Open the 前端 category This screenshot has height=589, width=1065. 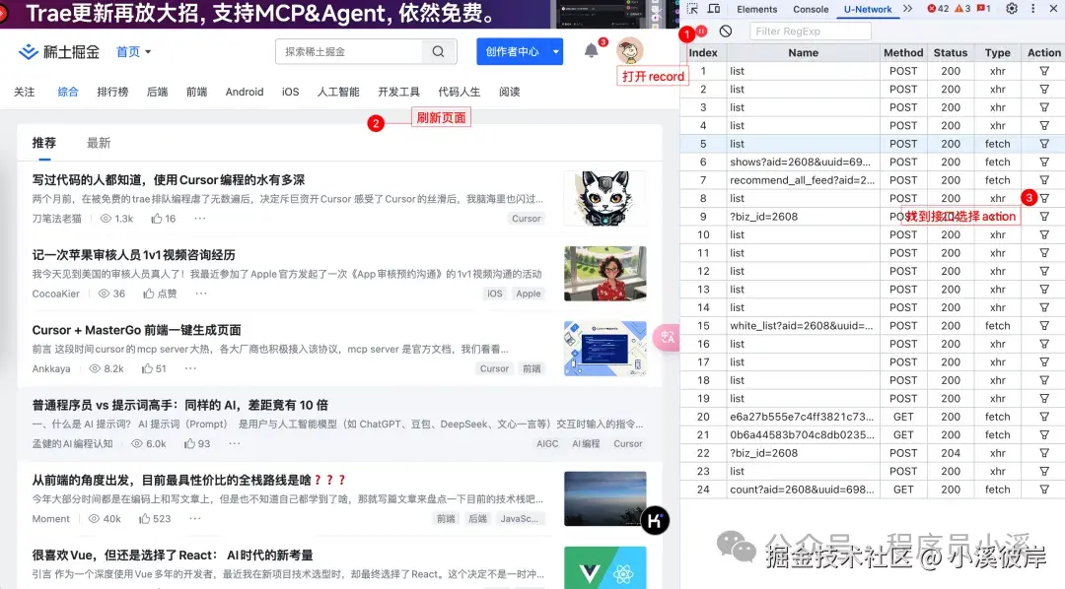click(197, 92)
